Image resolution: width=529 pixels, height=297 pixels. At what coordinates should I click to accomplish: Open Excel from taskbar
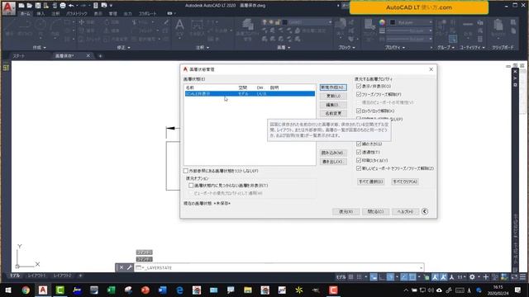pyautogui.click(x=111, y=290)
